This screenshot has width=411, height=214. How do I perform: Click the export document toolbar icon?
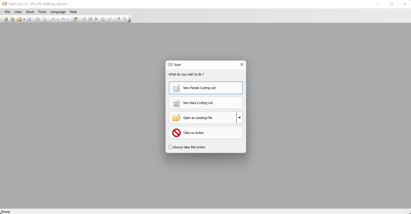[x=109, y=19]
